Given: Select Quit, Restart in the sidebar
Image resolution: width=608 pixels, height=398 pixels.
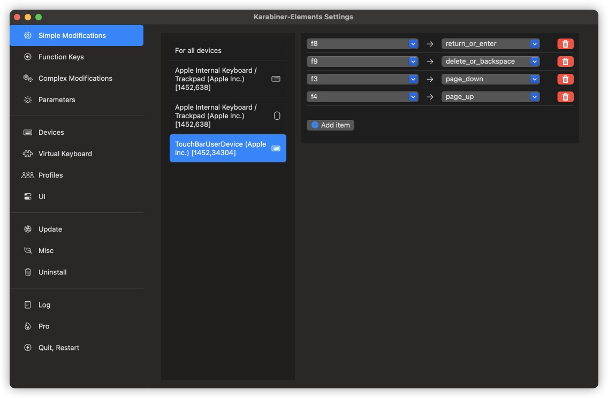Looking at the screenshot, I should click(x=58, y=348).
